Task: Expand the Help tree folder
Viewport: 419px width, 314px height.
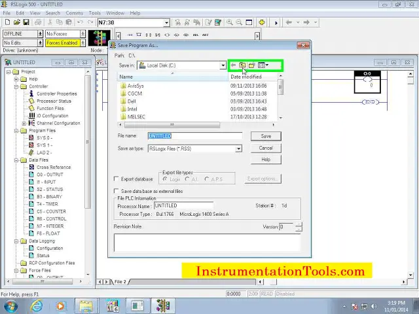Action: pos(16,79)
